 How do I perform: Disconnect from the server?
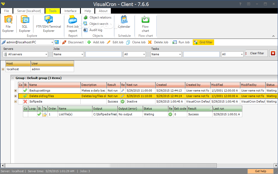pos(73,42)
